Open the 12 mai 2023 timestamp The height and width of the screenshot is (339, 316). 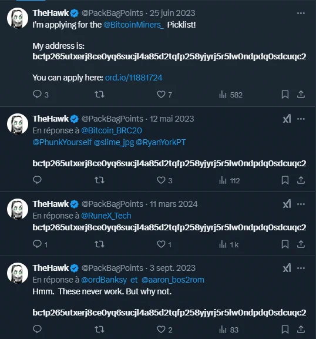tap(172, 119)
